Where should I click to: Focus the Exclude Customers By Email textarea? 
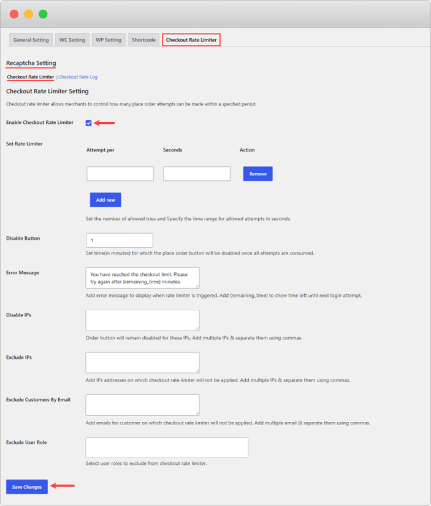pyautogui.click(x=143, y=405)
